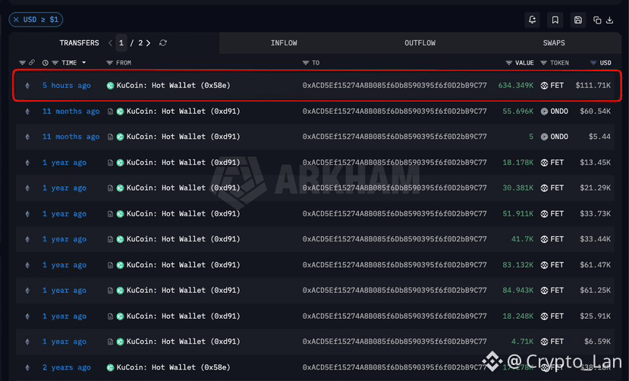Refresh the transfers list
The height and width of the screenshot is (381, 629).
[x=163, y=43]
